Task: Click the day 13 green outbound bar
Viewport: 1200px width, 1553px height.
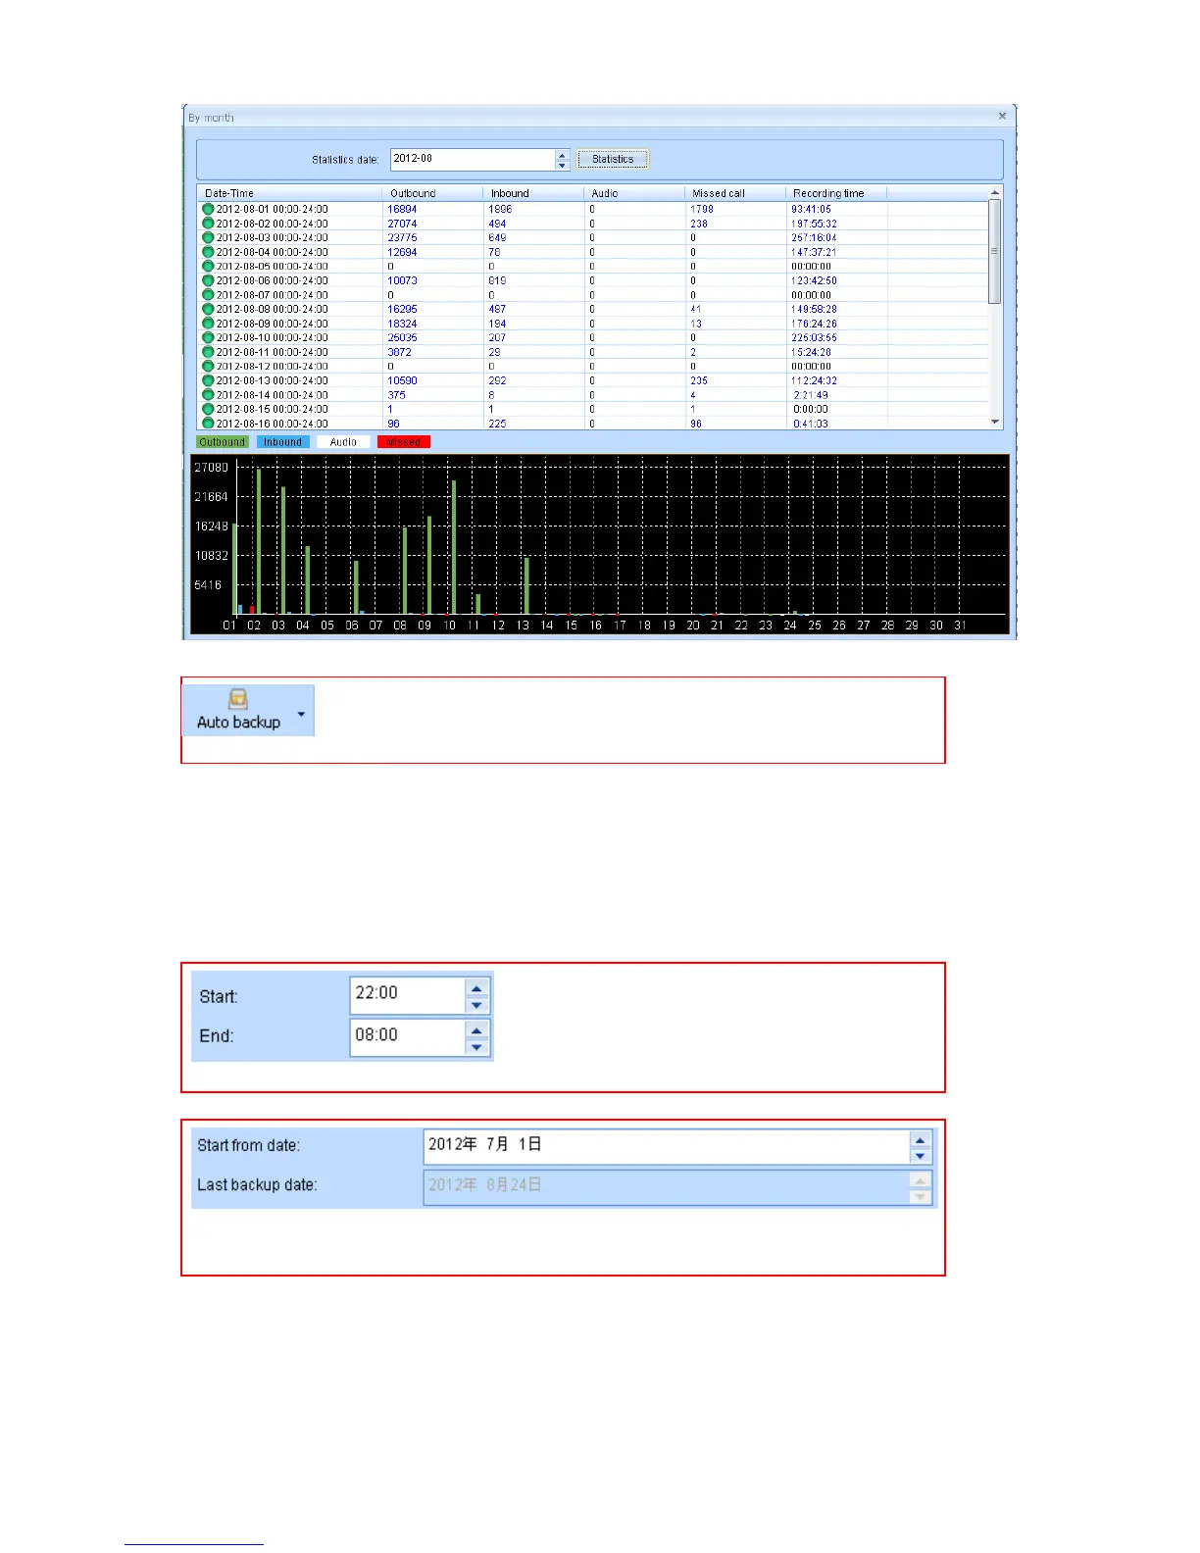Action: click(x=526, y=585)
